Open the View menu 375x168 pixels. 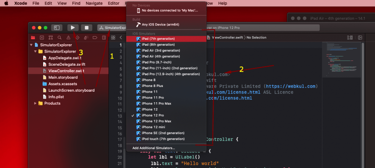(62, 3)
